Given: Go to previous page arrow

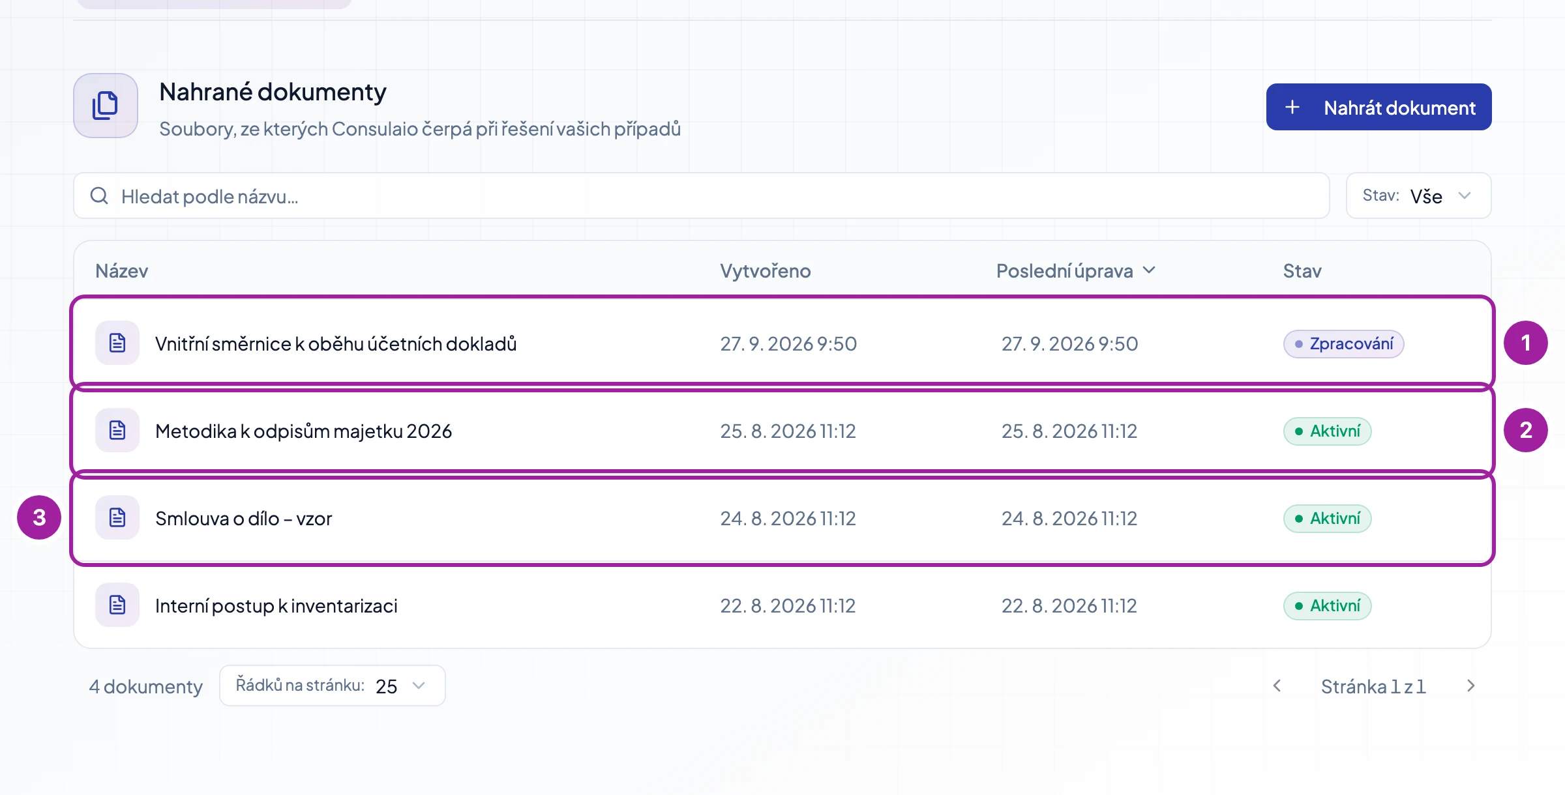Looking at the screenshot, I should (x=1277, y=686).
